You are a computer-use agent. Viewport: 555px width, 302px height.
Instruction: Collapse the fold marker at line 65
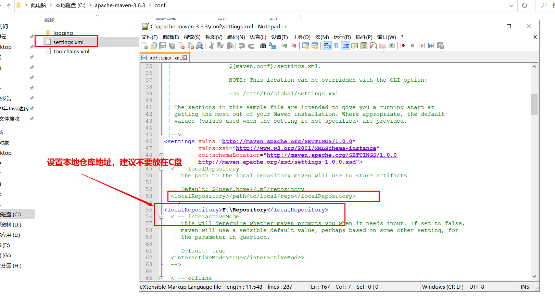pos(161,278)
